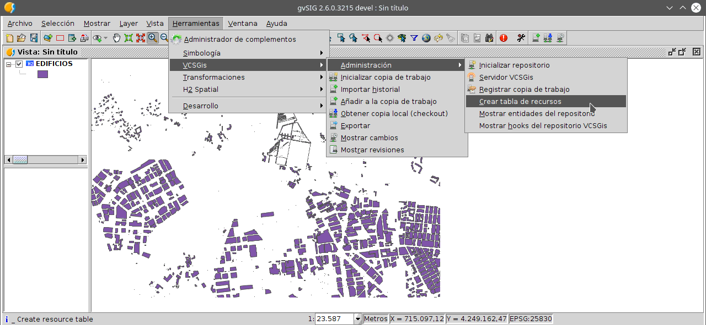This screenshot has width=706, height=325.
Task: Select the VCSGis menu entry
Action: [x=249, y=65]
